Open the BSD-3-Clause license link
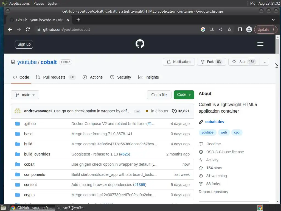This screenshot has width=281, height=211. (x=225, y=152)
